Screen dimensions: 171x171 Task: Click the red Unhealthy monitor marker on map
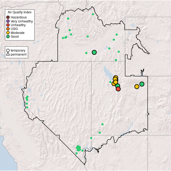click(118, 89)
